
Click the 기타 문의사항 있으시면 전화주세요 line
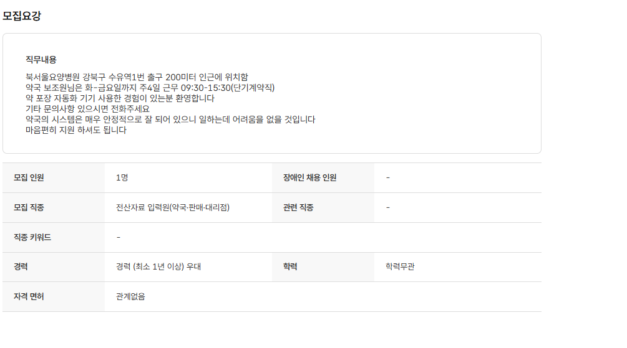coord(87,109)
